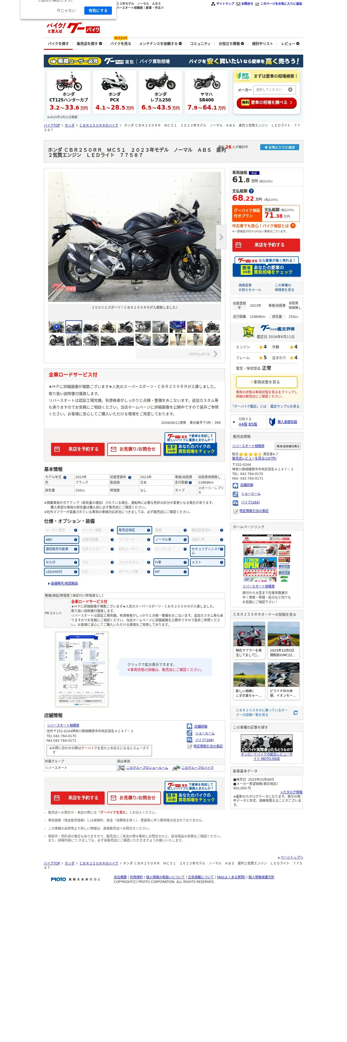347x1042 pixels.
Task: Toggle the FI車 equipment tag
Action: [x=171, y=562]
